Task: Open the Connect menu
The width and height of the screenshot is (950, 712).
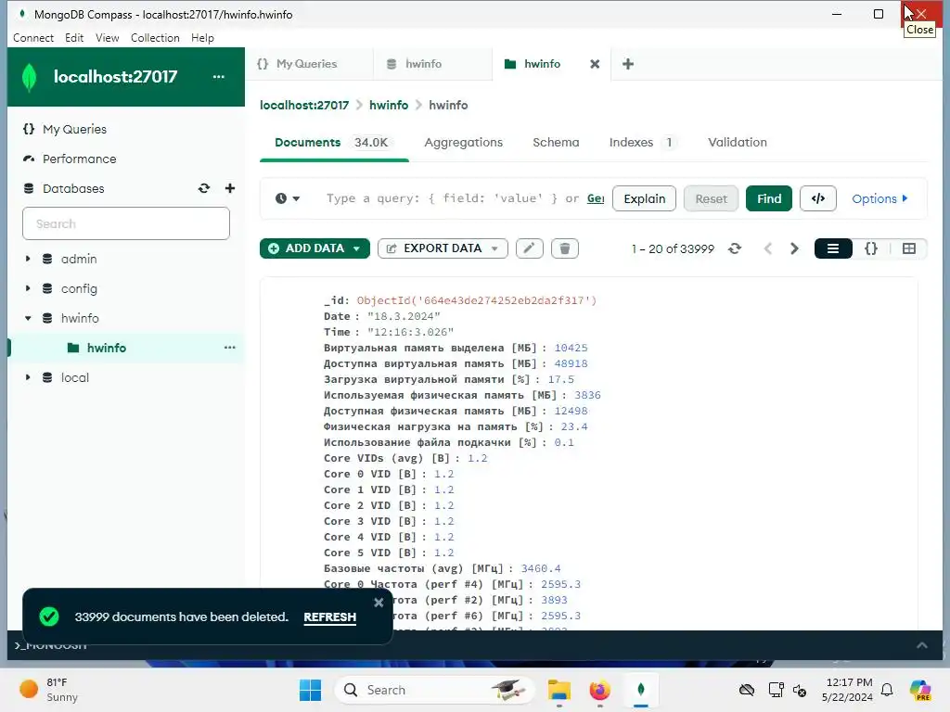Action: (33, 37)
